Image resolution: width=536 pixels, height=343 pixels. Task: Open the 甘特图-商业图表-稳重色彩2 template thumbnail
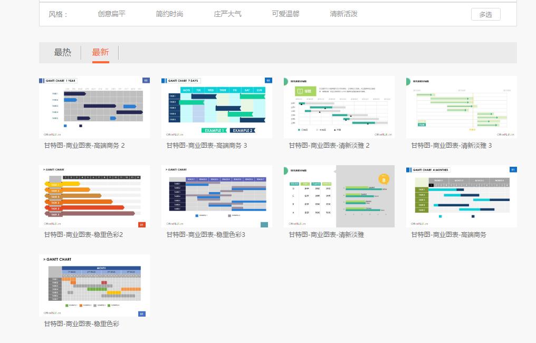[94, 196]
